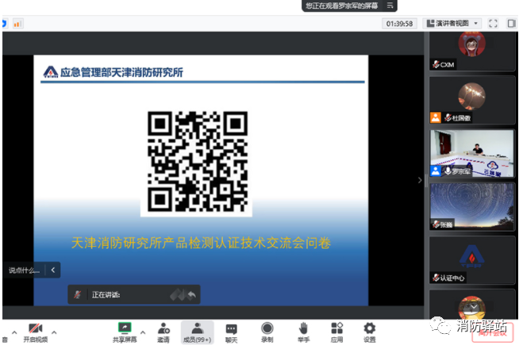
Task: Toggle the side panel layout icon
Action: [510, 24]
